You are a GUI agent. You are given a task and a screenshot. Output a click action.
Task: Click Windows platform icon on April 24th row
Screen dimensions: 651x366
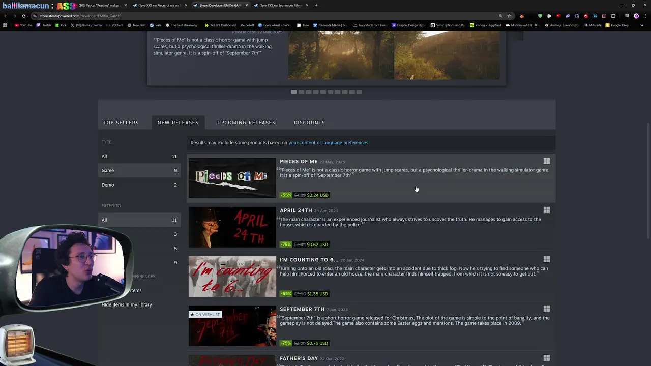(x=547, y=210)
